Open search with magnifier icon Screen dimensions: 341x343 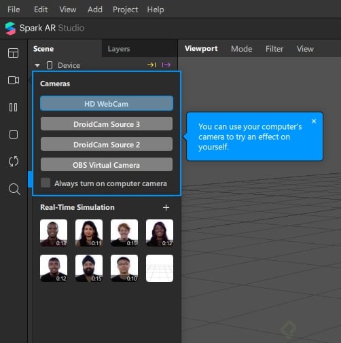click(x=14, y=189)
